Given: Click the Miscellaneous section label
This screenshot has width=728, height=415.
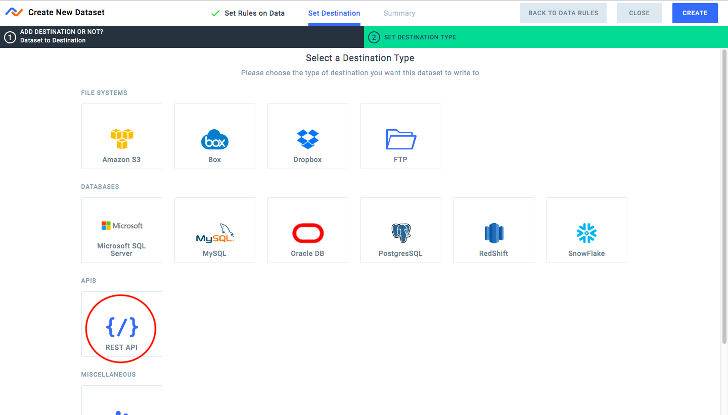Looking at the screenshot, I should [108, 375].
